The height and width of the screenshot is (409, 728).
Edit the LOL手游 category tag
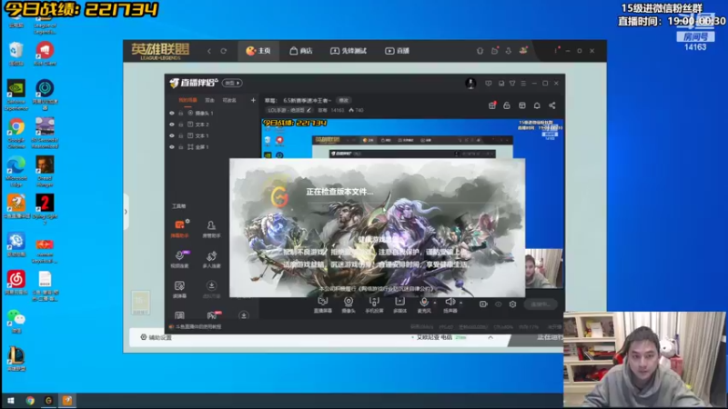288,110
